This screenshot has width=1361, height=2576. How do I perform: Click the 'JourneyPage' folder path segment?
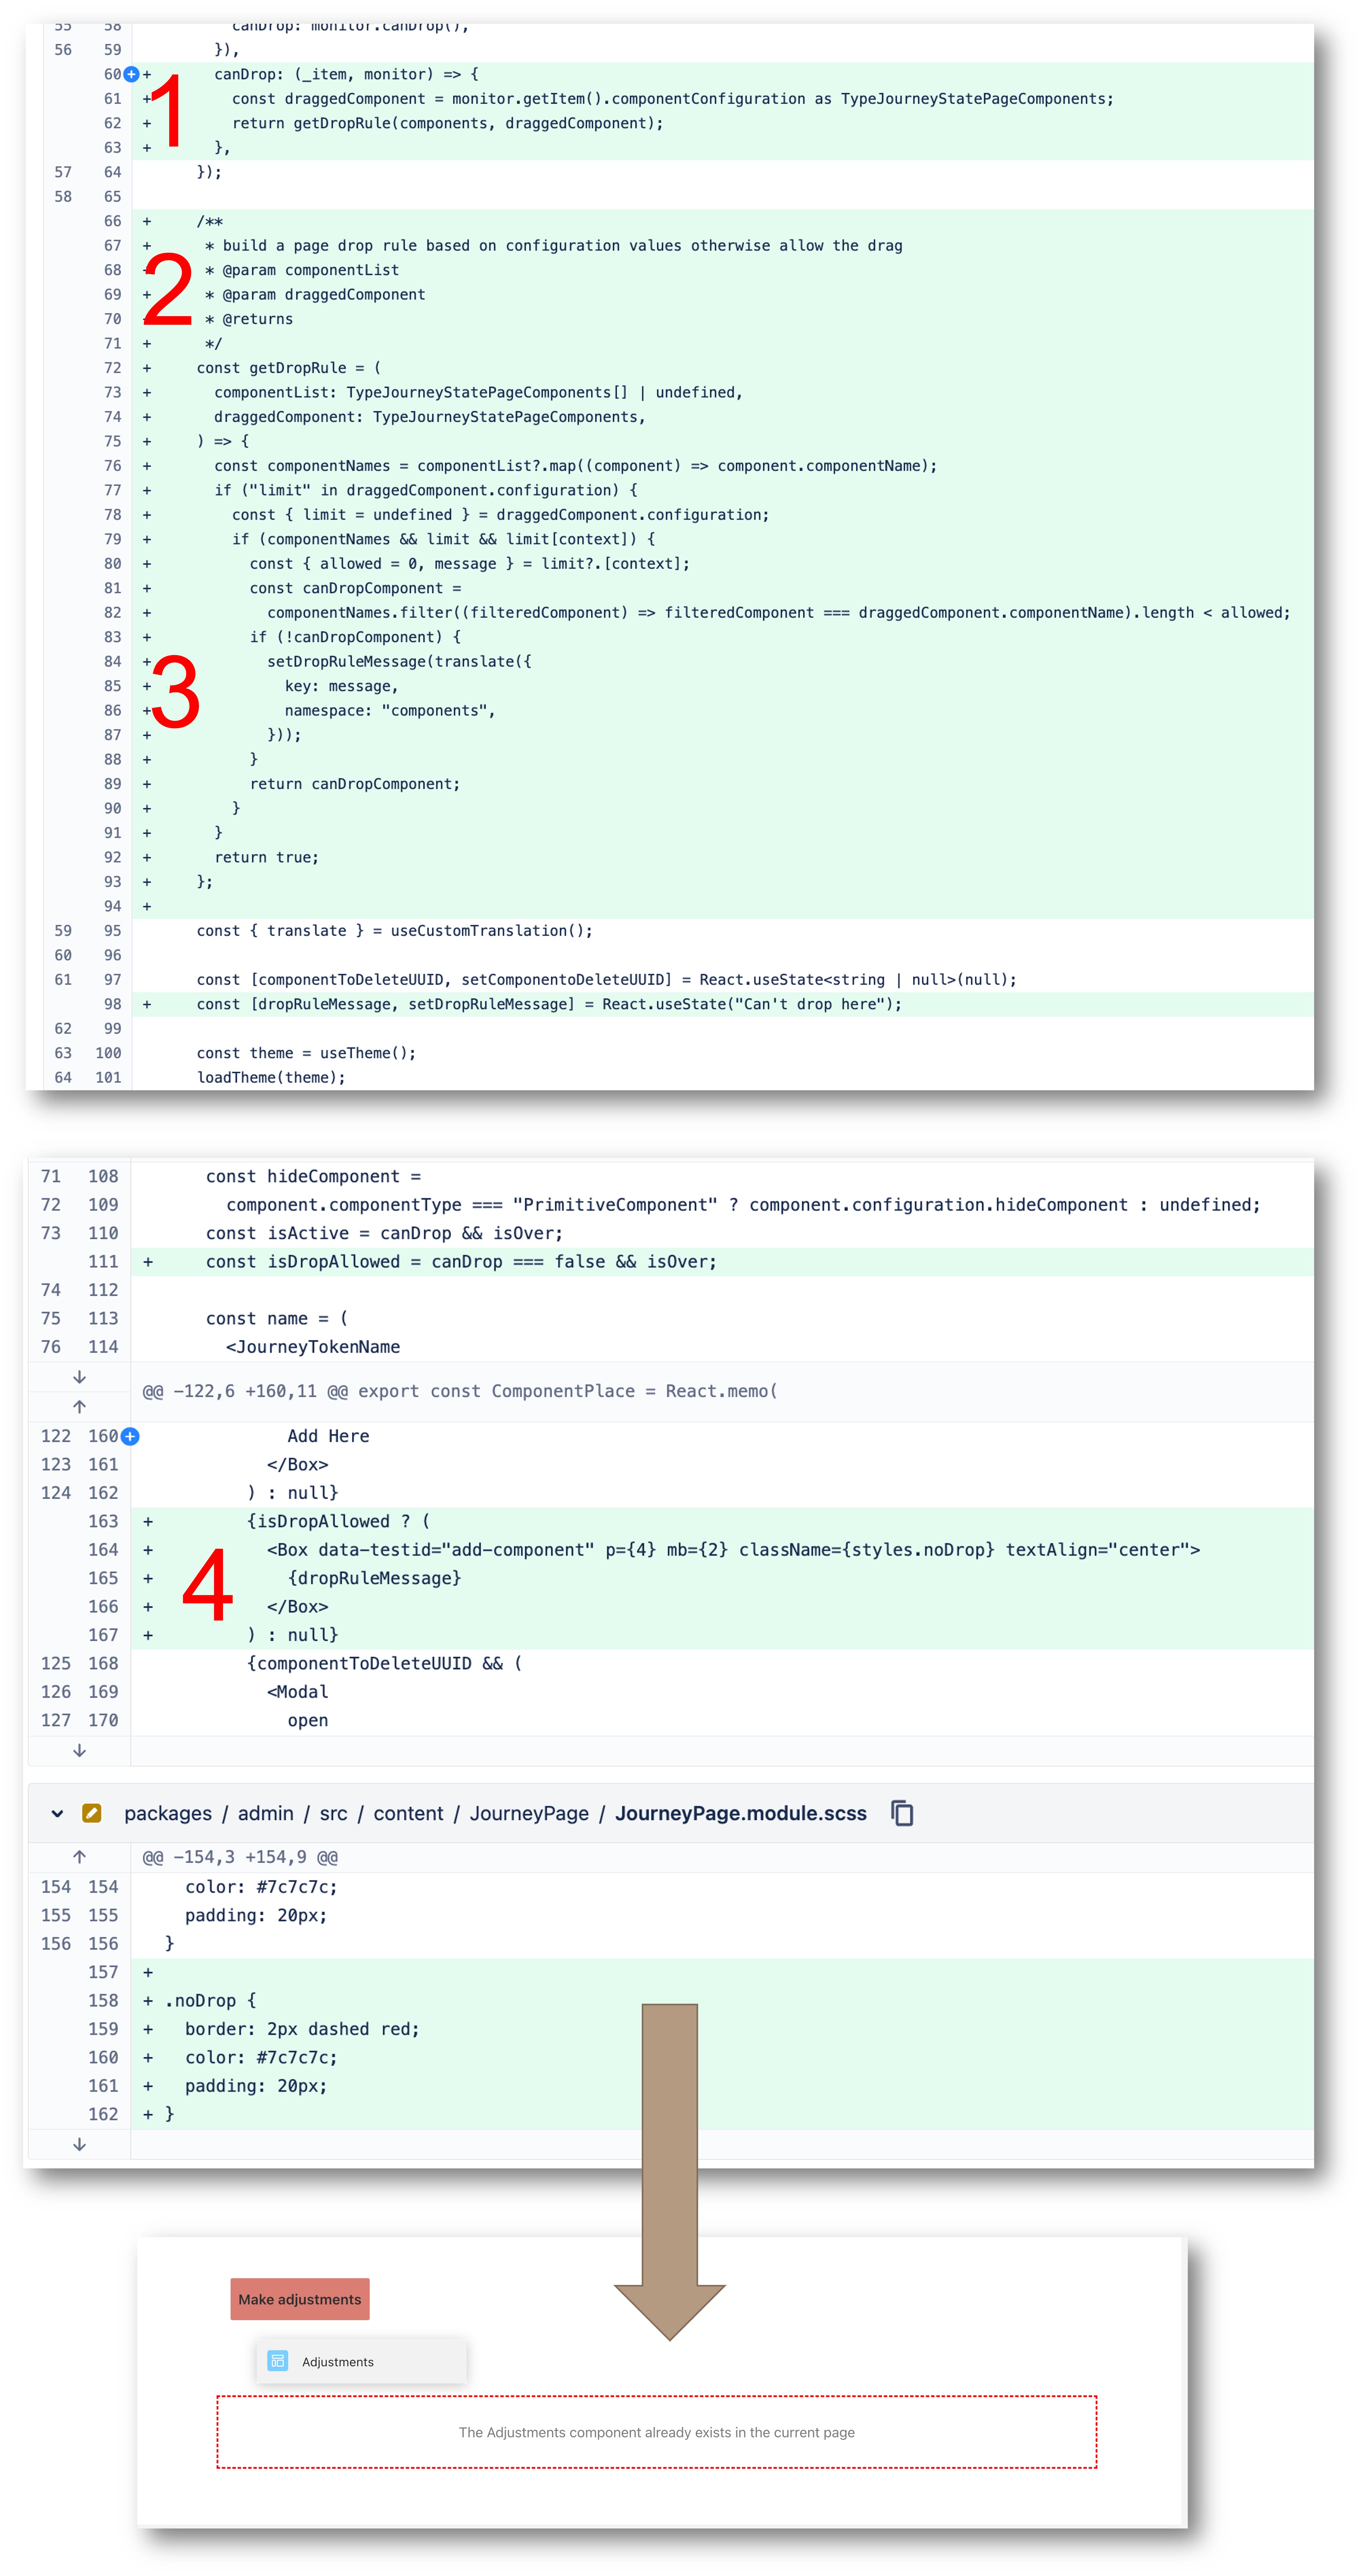click(529, 1813)
